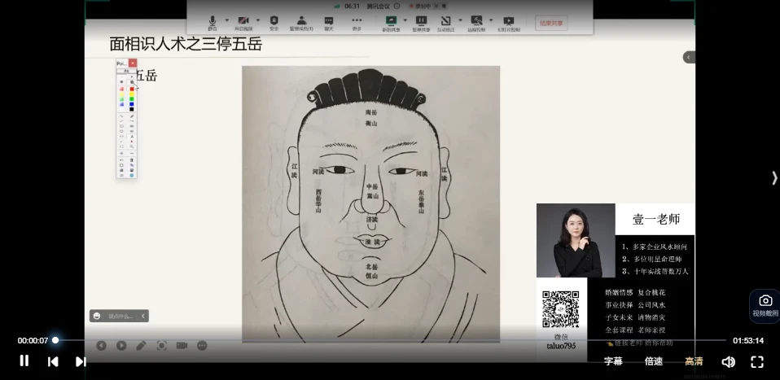Toggle subtitles with 字幕
Viewport: 780px width, 380px height.
tap(613, 361)
